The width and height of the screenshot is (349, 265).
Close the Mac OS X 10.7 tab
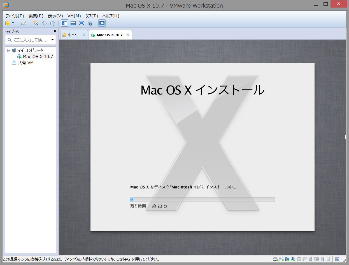pos(128,35)
